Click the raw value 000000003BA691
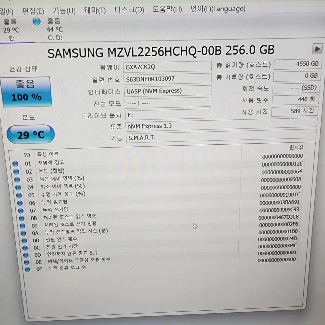This screenshot has height=325, width=325. pyautogui.click(x=279, y=203)
